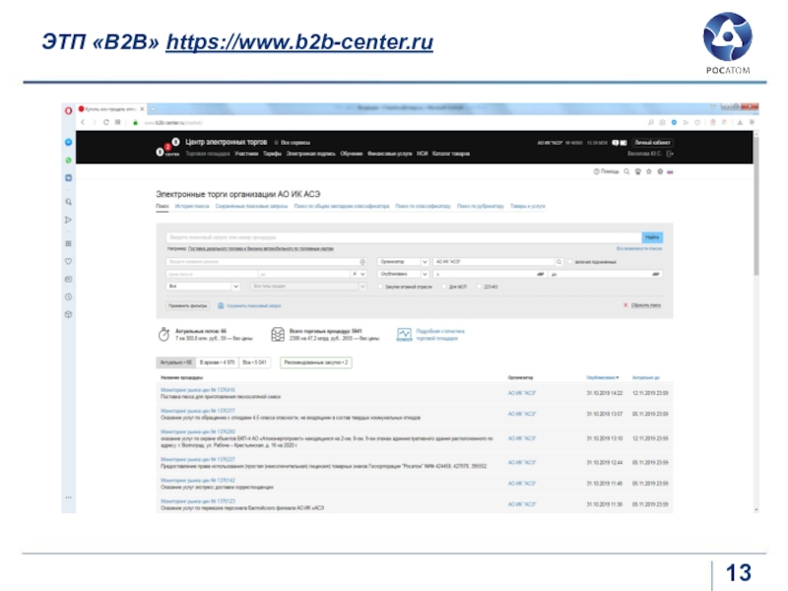Open VK icon in Opera sidebar
This screenshot has height=591, width=788.
68,178
